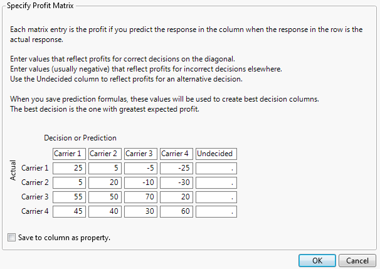This screenshot has height=269, width=380.
Task: Click the Carrier 1 column header
Action: [69, 154]
